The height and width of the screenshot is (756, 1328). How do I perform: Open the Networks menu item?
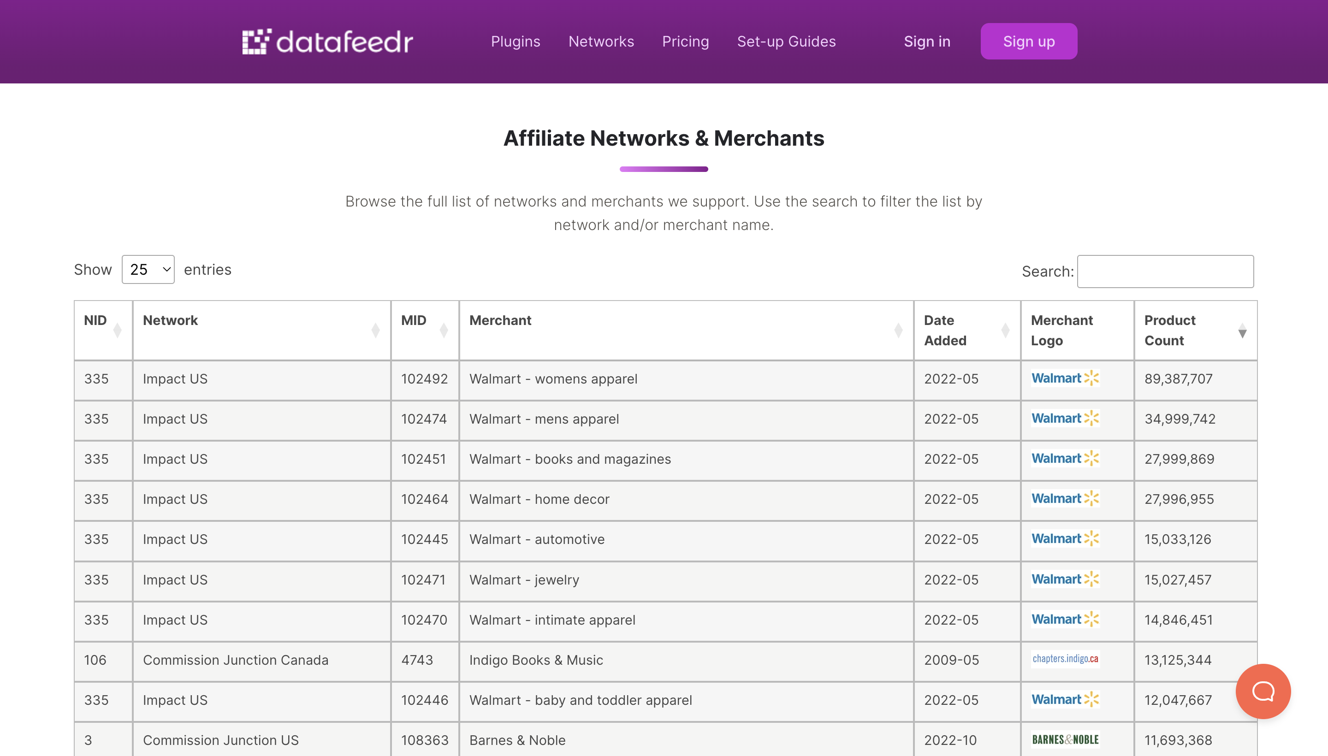pyautogui.click(x=601, y=41)
